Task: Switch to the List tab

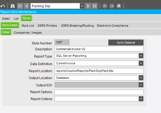Action: 16,19
